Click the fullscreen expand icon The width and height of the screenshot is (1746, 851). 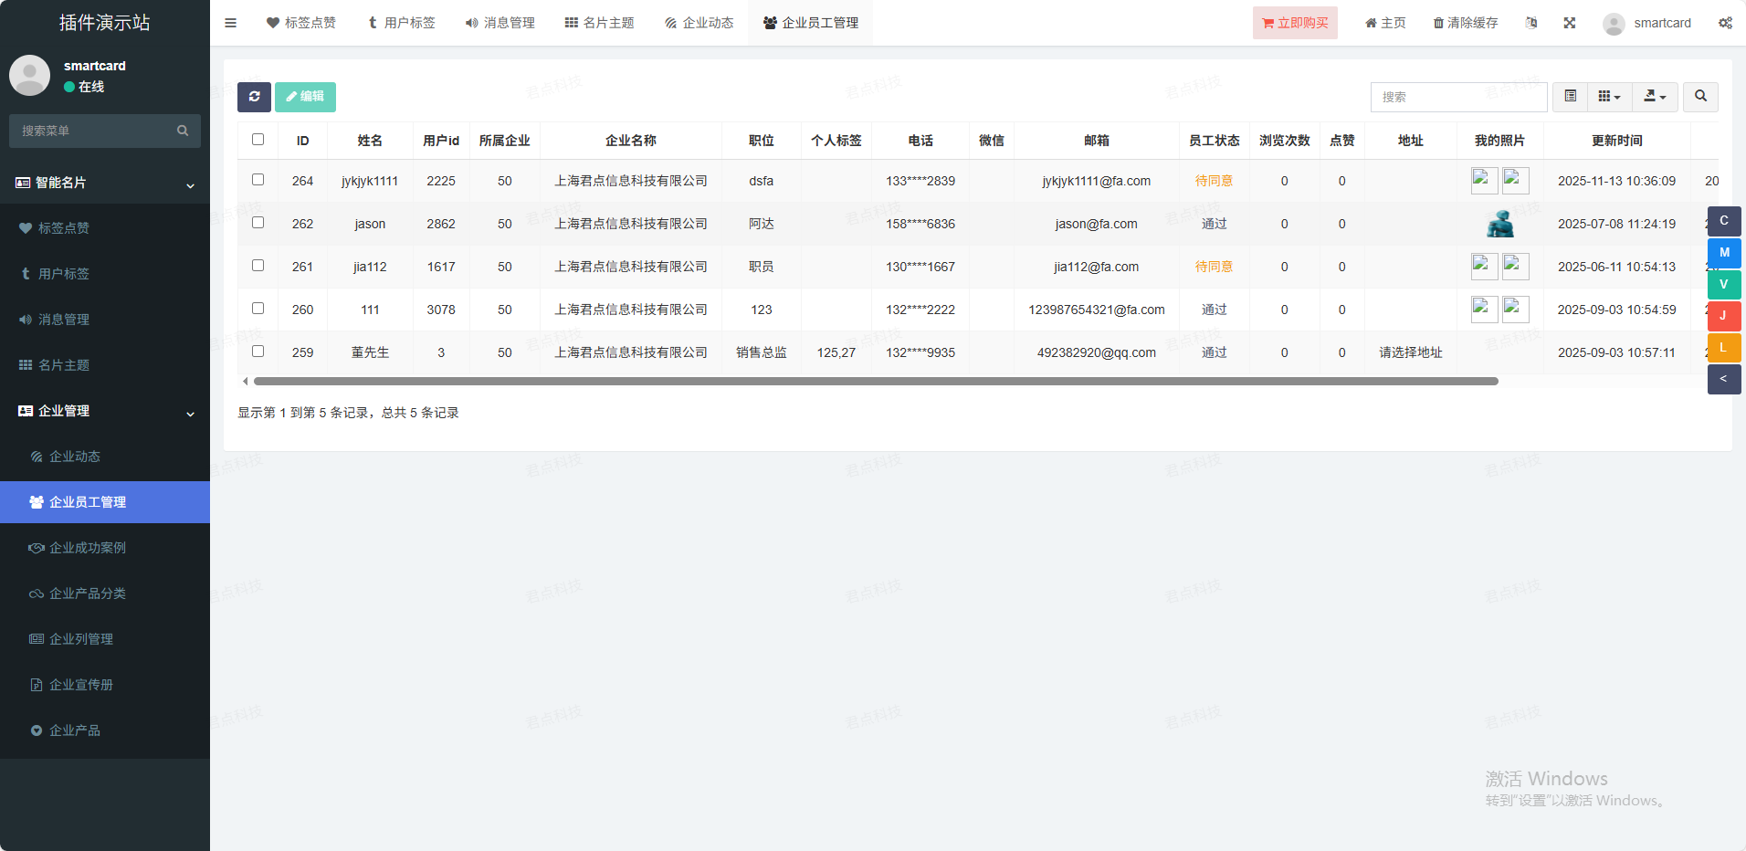[1569, 23]
